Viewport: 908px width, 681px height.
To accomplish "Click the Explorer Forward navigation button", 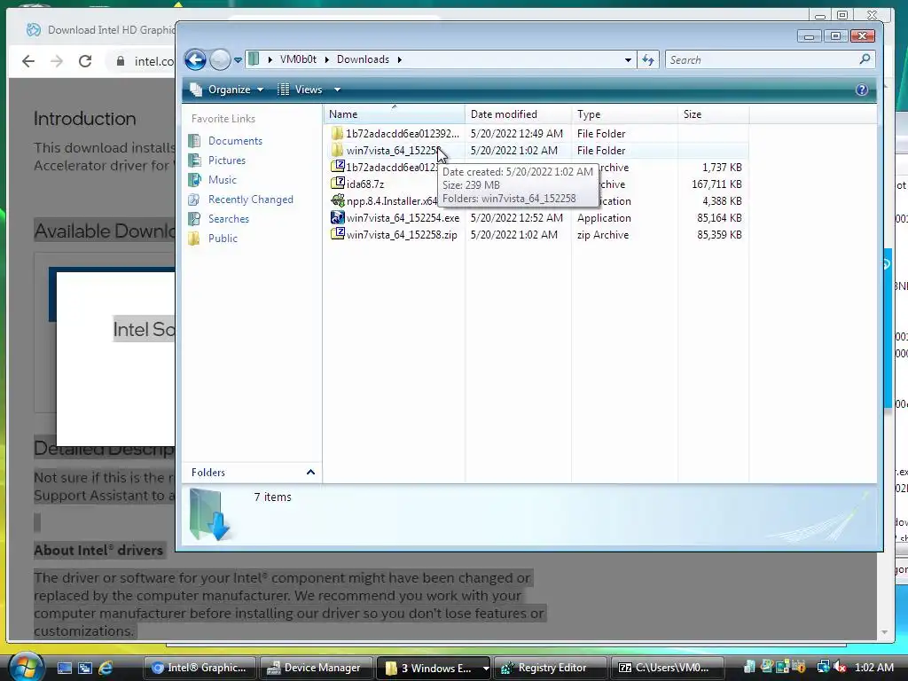I will click(x=220, y=59).
